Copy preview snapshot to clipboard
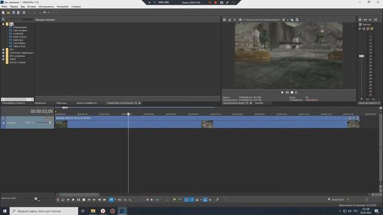 pos(292,20)
